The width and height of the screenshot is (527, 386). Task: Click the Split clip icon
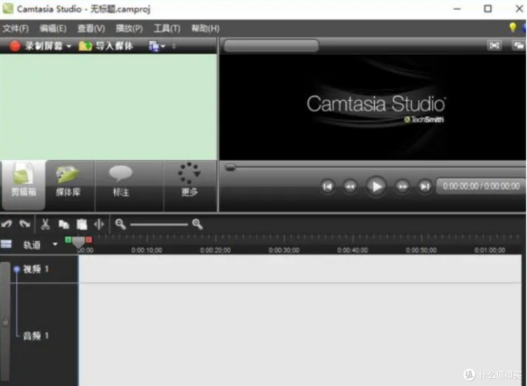pos(99,224)
